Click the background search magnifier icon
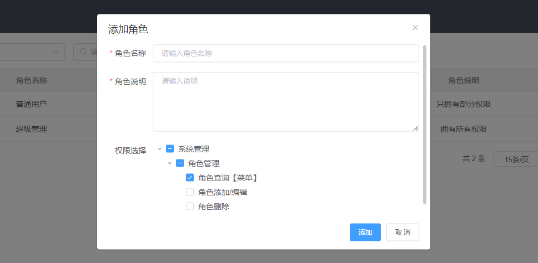Viewport: 538px width, 263px height. (x=83, y=51)
